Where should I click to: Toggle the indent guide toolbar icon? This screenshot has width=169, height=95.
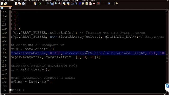click(x=80, y=4)
